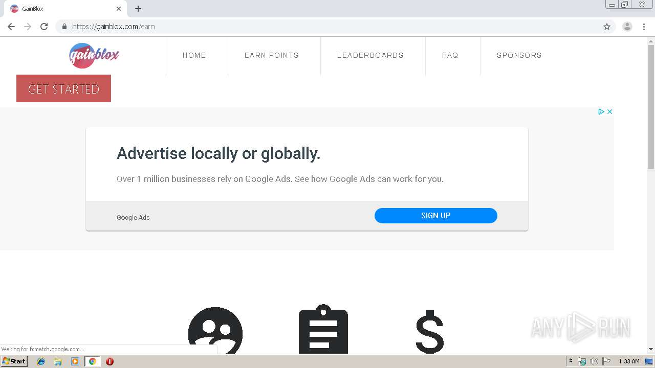Open the HOME menu item
Image resolution: width=655 pixels, height=368 pixels.
[x=194, y=55]
